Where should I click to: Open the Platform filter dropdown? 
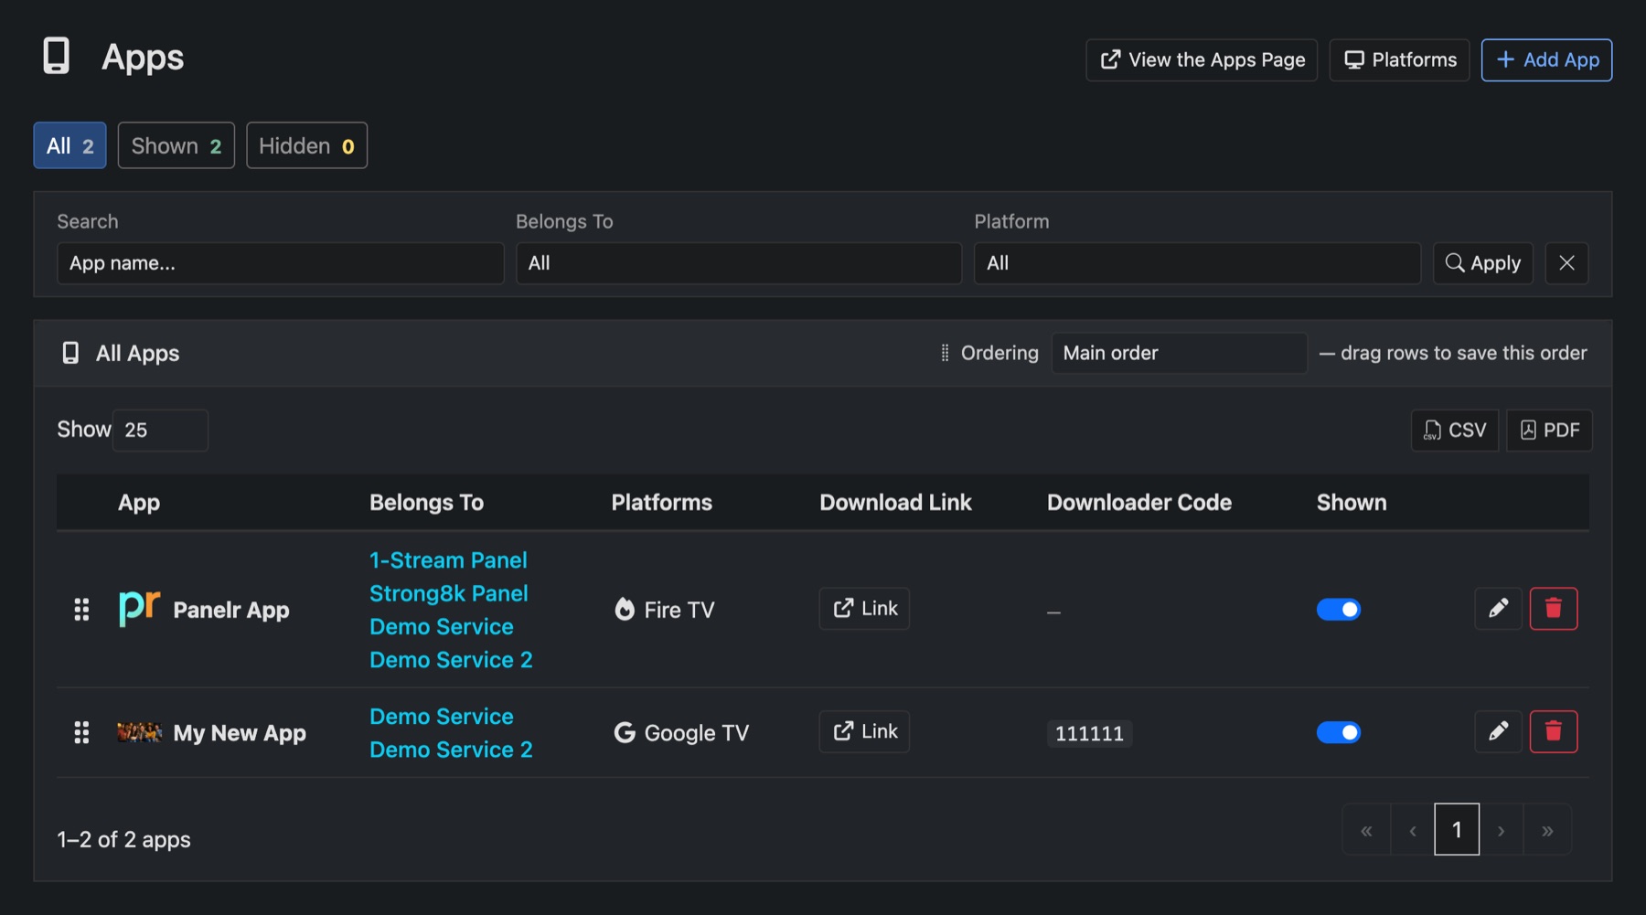(1197, 263)
